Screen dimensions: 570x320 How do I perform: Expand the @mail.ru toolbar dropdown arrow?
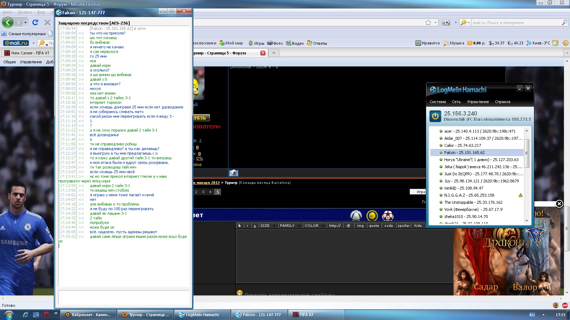[x=33, y=43]
